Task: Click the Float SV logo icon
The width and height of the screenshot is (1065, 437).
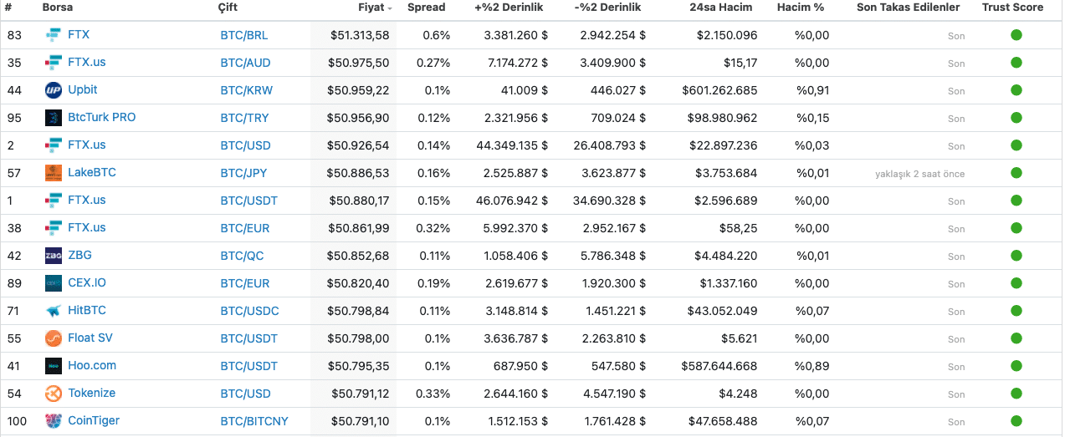Action: (x=54, y=338)
